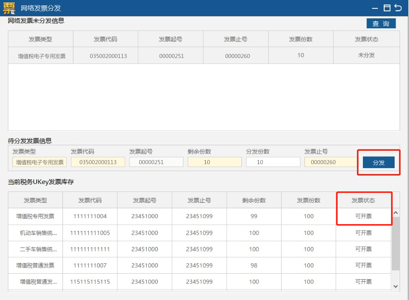
Task: Focus the 分发份数 input field
Action: tap(273, 162)
